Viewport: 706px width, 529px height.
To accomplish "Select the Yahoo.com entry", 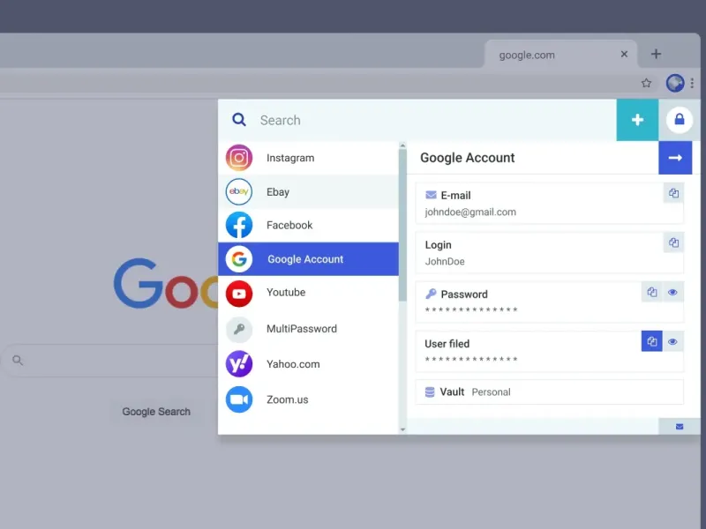I will pyautogui.click(x=308, y=364).
